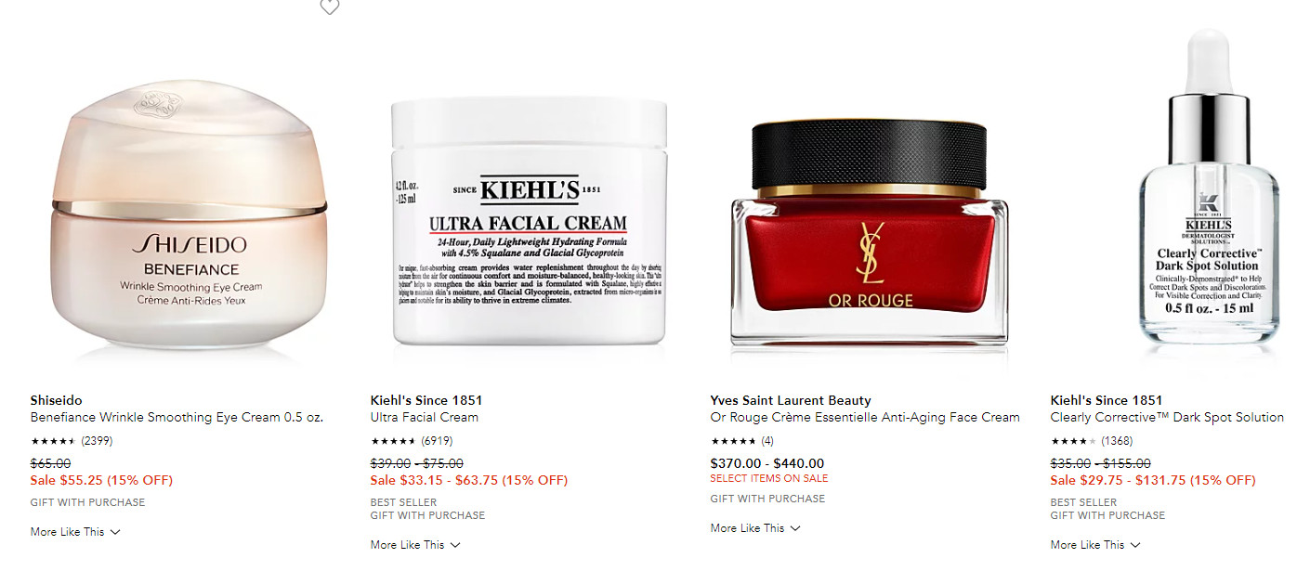Click Yves Saint Laurent Beauty brand name
This screenshot has height=571, width=1310.
791,401
